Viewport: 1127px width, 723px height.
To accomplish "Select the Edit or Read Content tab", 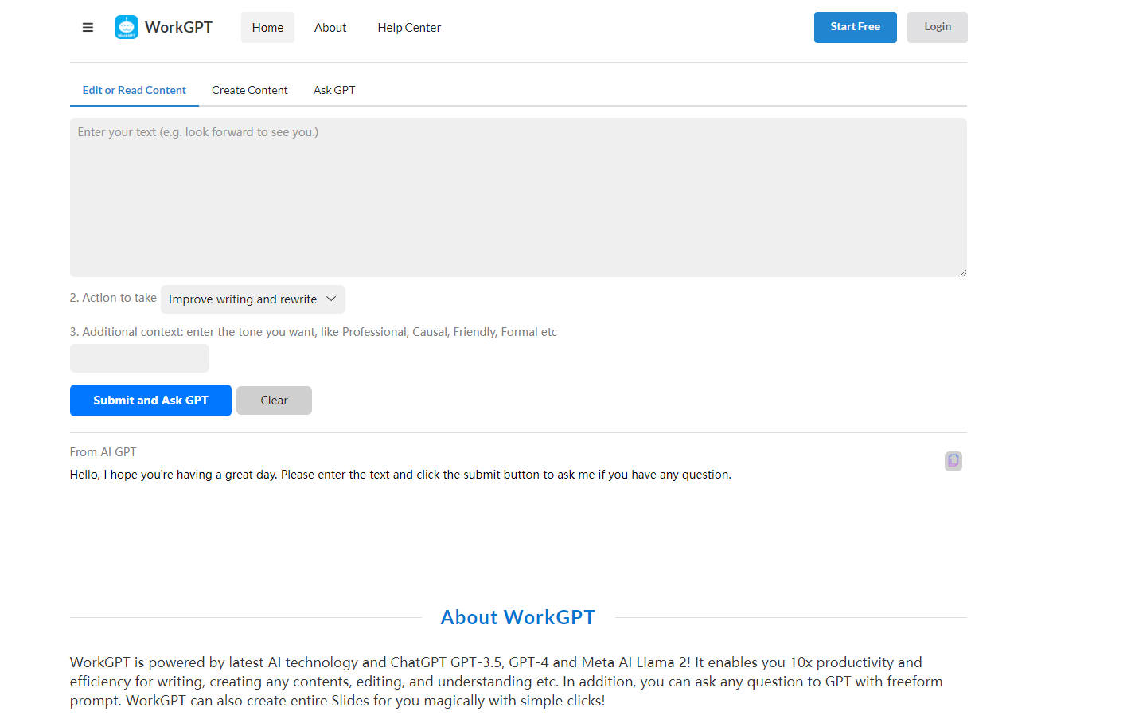I will click(134, 91).
